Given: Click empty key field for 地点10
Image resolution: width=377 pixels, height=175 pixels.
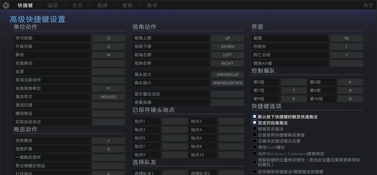Looking at the screenshot, I should (x=231, y=155).
